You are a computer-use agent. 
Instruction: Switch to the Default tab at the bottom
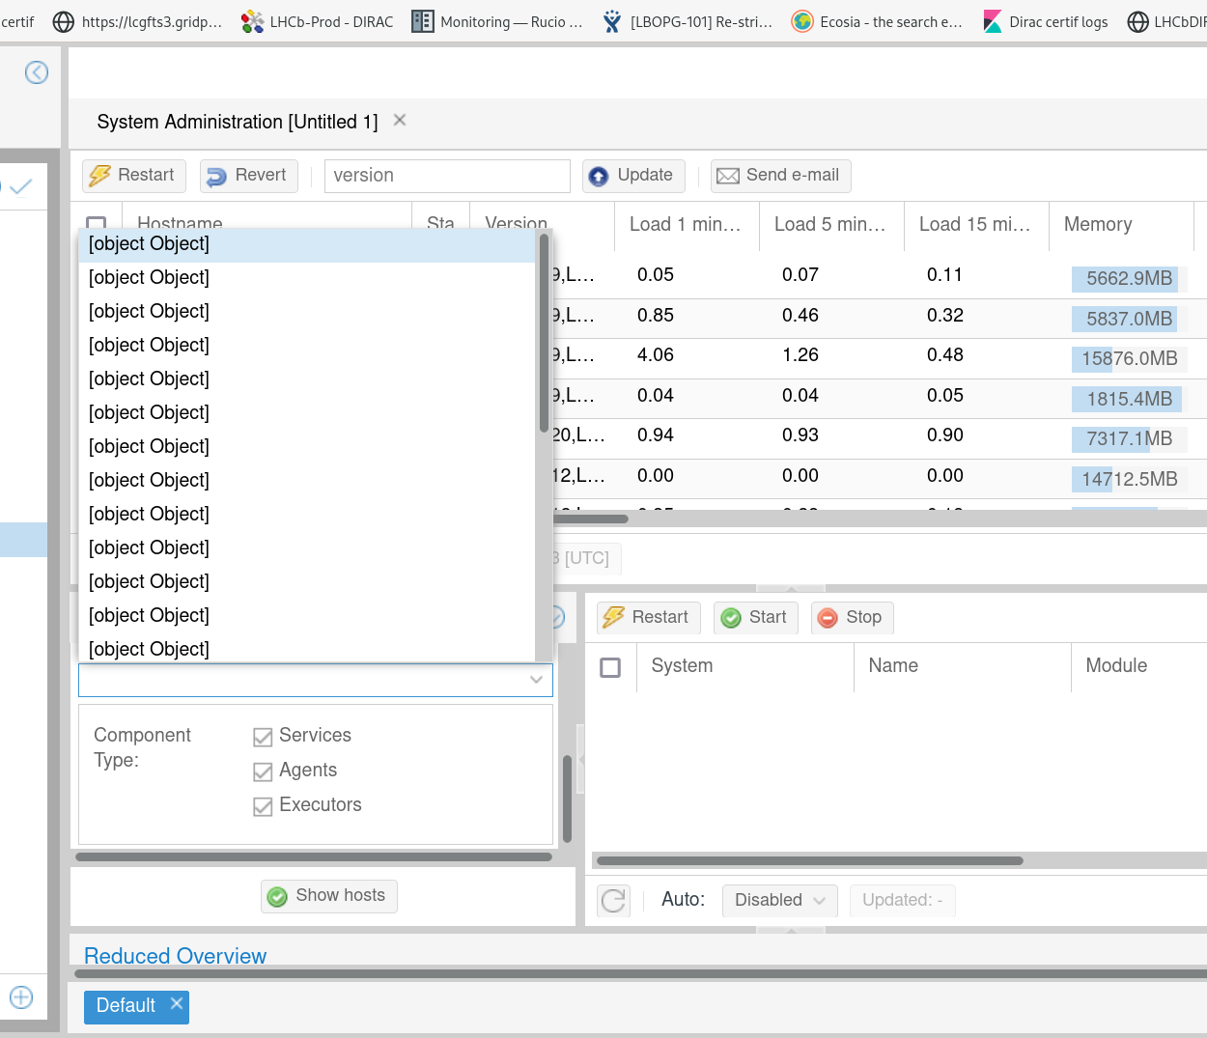coord(126,1006)
